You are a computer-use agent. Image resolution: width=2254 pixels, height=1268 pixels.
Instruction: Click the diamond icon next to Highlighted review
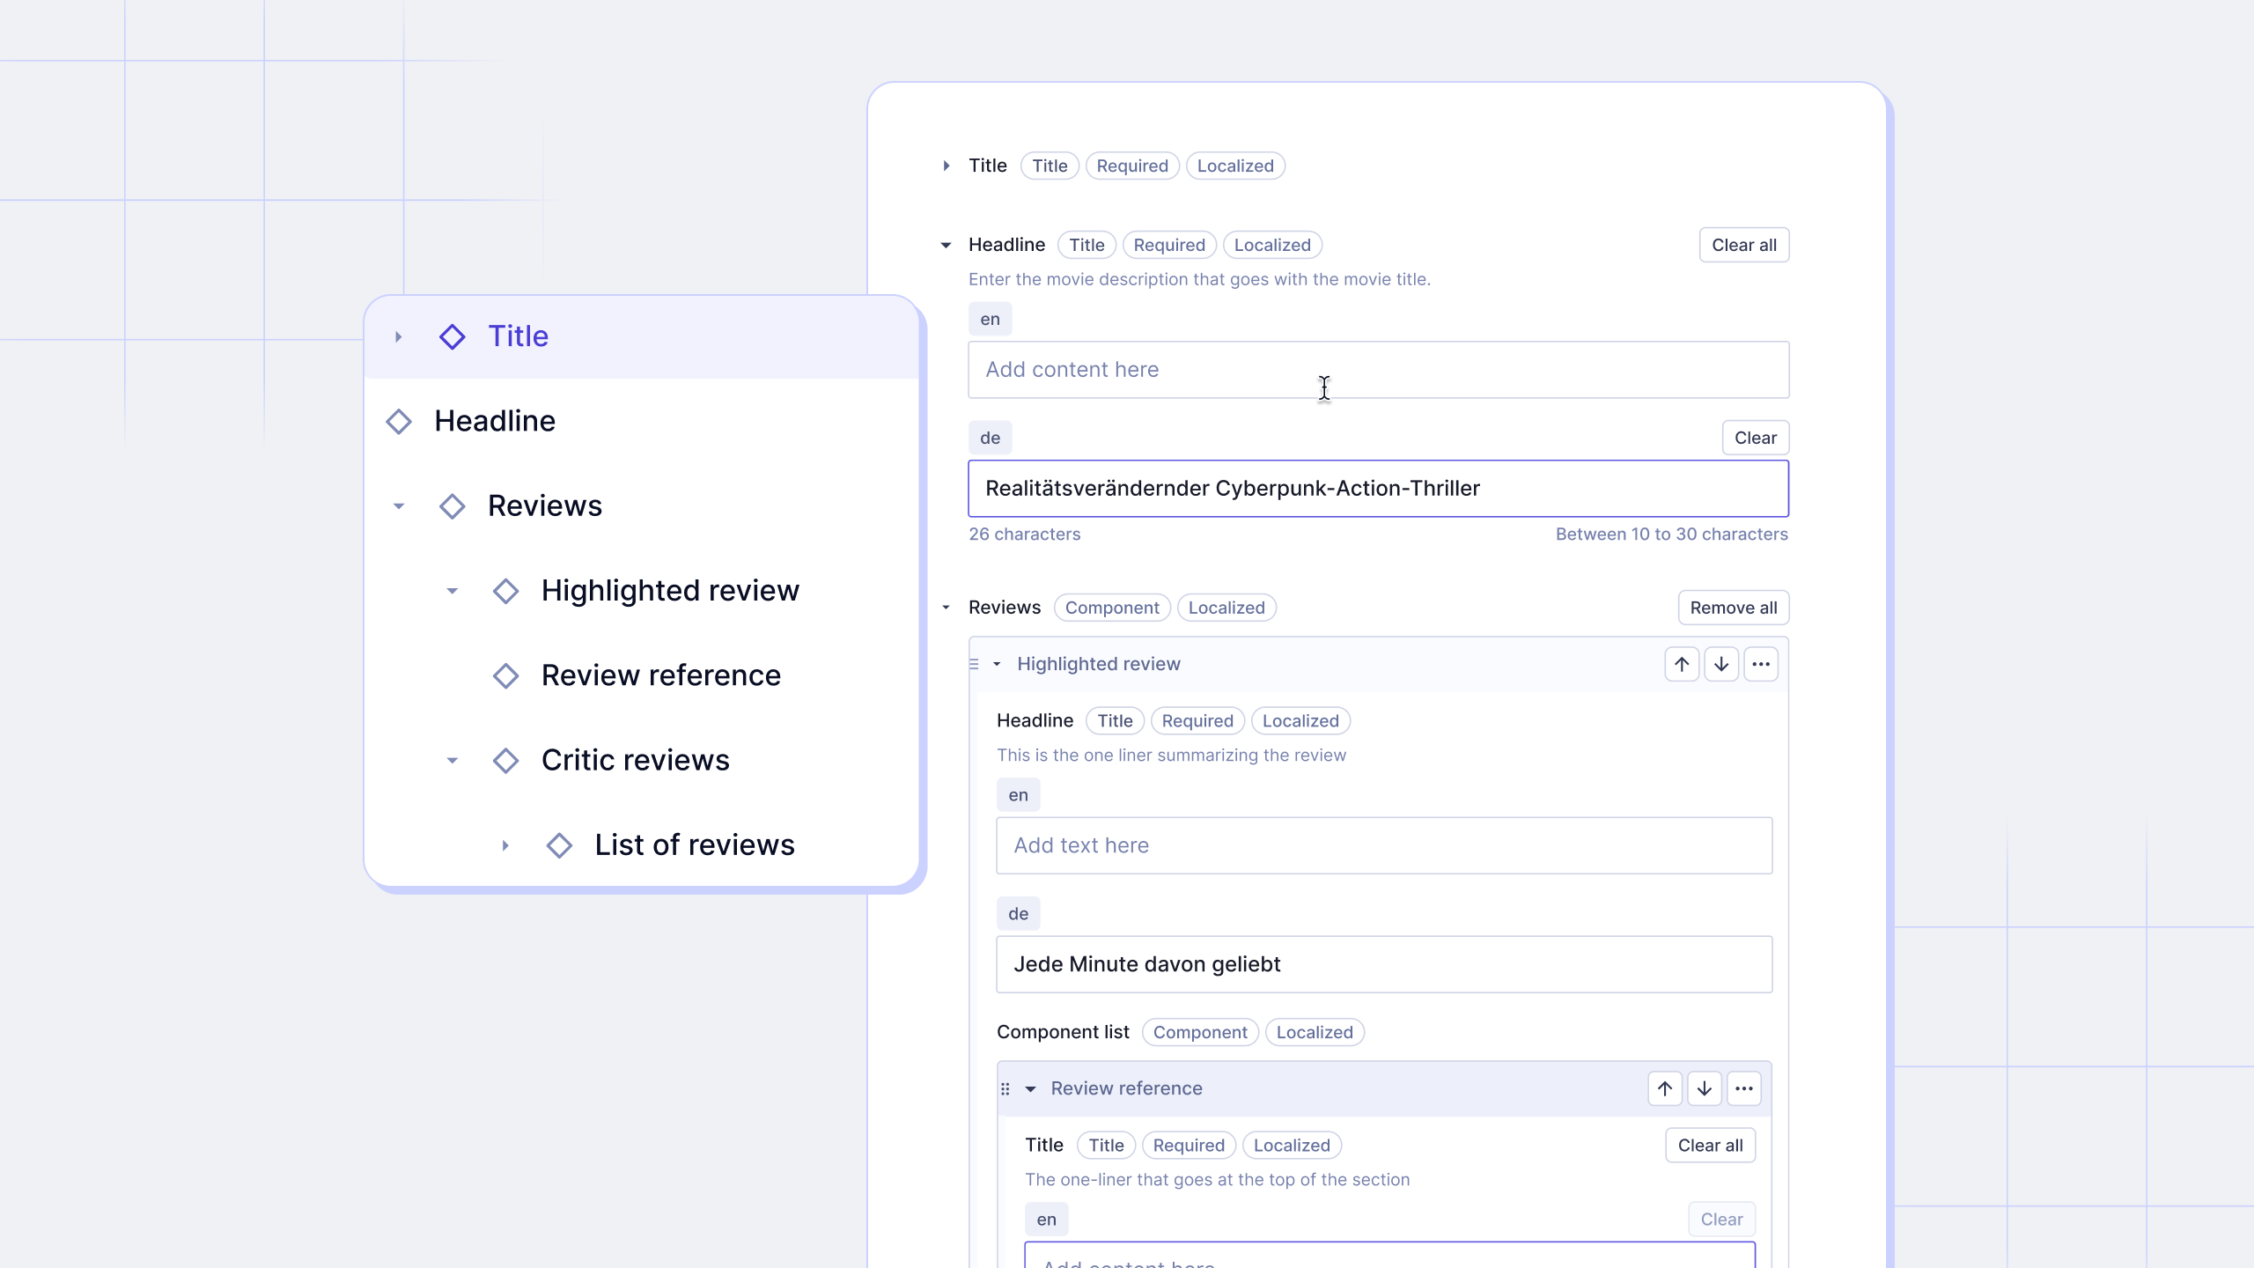[505, 590]
